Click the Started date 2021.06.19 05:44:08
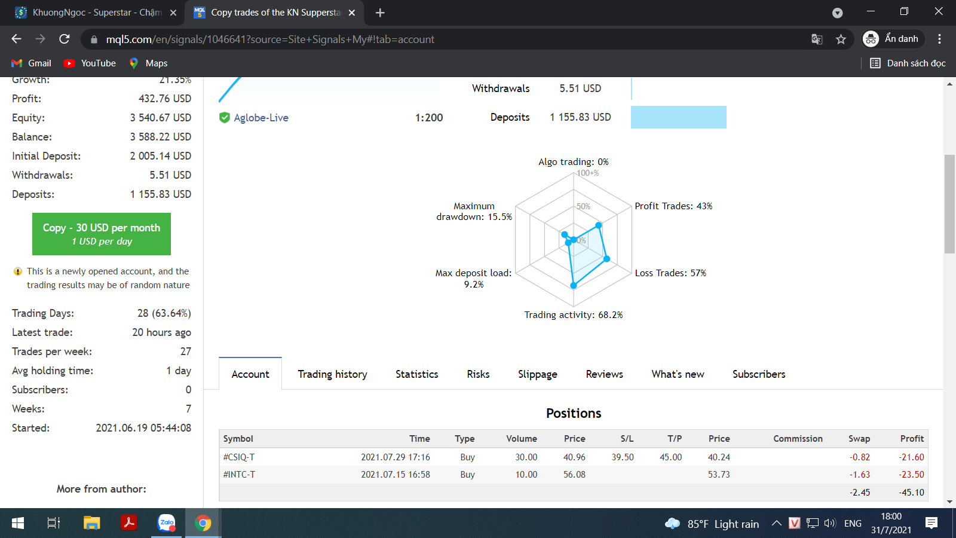Screen dimensions: 956x538 click(x=143, y=428)
